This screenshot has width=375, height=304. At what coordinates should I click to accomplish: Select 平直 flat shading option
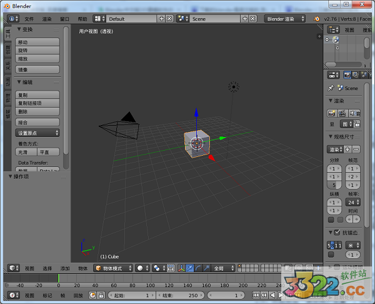[47, 152]
